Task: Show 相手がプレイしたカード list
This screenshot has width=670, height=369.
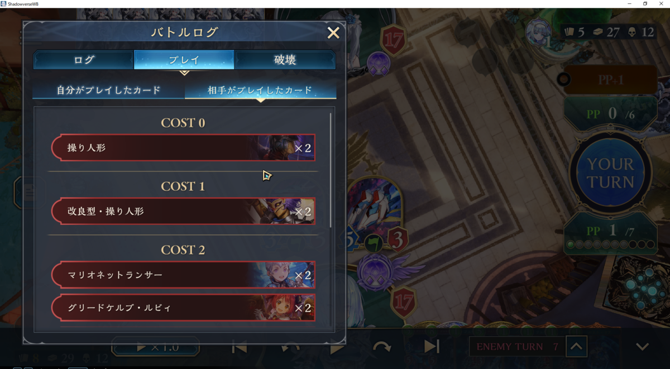Action: coord(260,90)
